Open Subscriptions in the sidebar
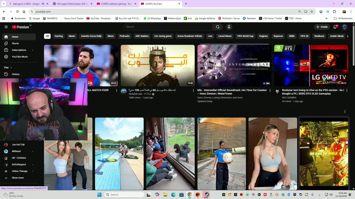The image size is (355, 199). 19,50
